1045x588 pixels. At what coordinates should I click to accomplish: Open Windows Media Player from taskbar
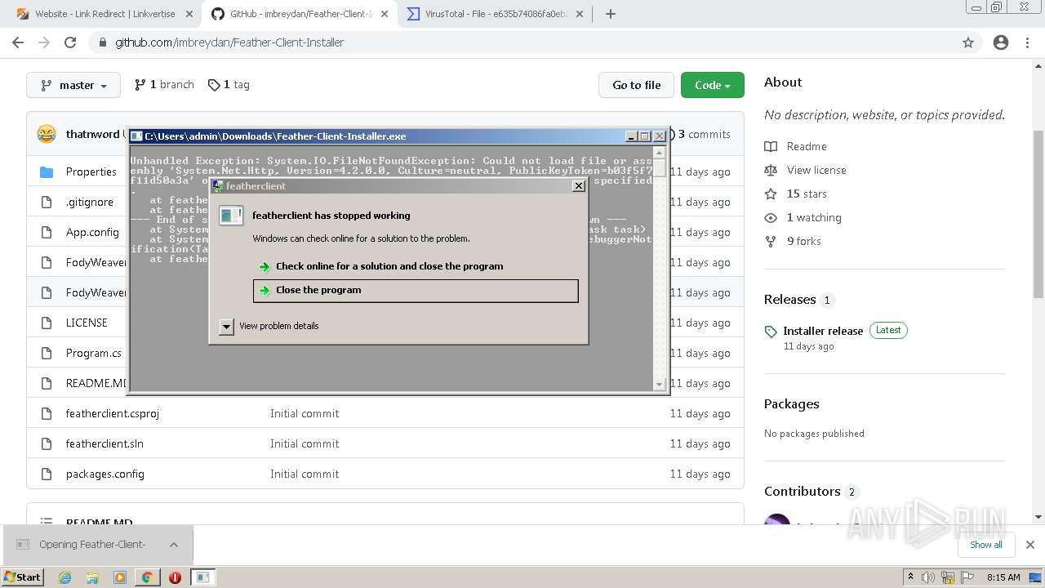tap(120, 577)
